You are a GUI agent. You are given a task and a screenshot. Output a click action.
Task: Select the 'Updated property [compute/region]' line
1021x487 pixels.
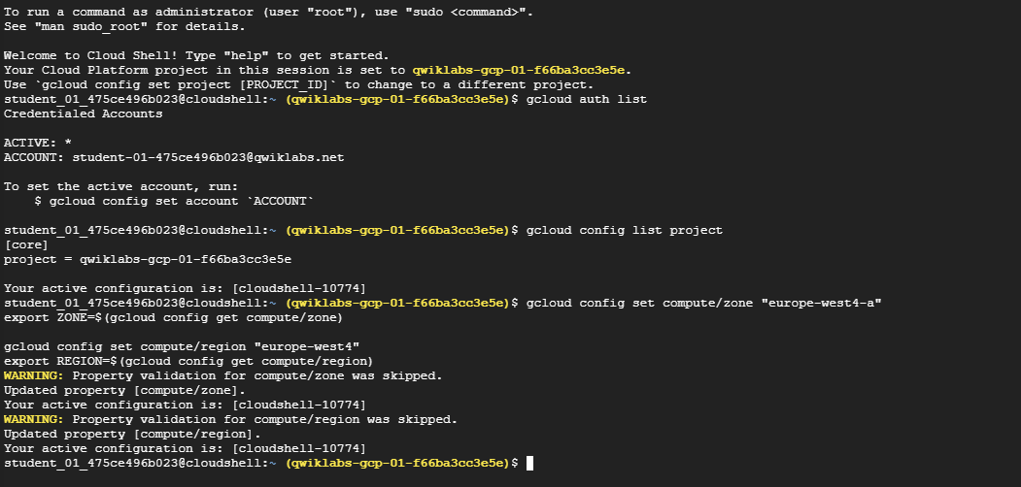[132, 434]
